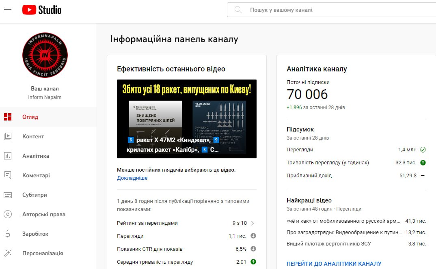This screenshot has height=269, width=436.
Task: Click the Аналітика bar chart icon
Action: (8, 156)
